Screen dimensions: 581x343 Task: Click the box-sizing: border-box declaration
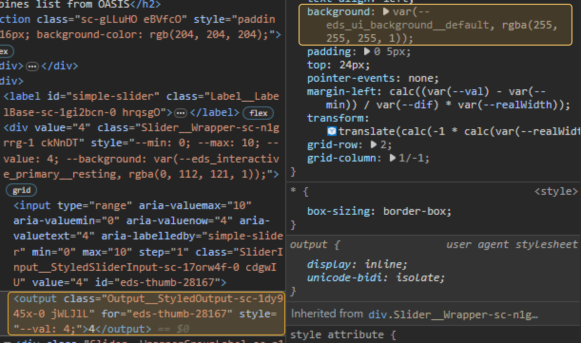(x=376, y=210)
